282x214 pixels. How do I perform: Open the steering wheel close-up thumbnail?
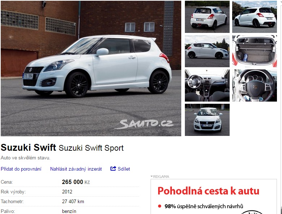click(255, 86)
